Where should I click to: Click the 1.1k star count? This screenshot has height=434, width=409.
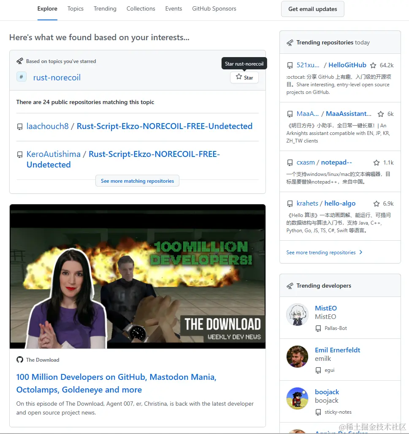pos(388,163)
